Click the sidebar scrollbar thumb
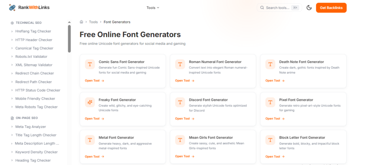 69,39
